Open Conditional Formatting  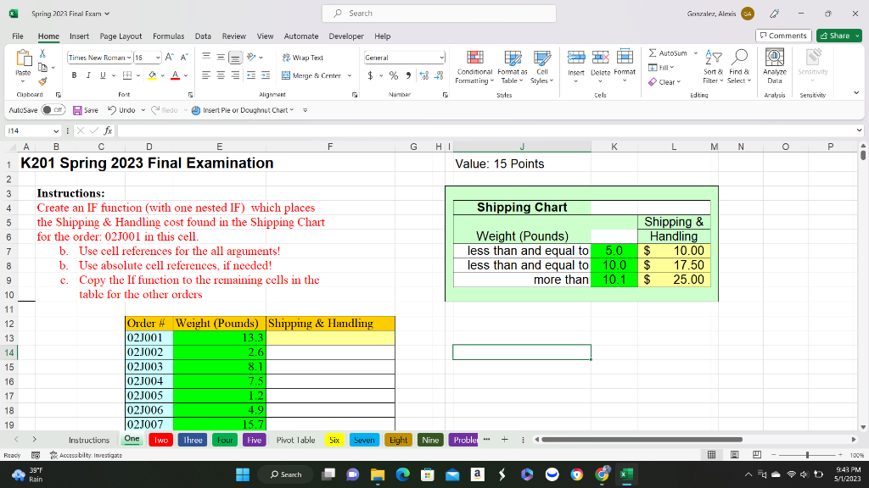474,67
